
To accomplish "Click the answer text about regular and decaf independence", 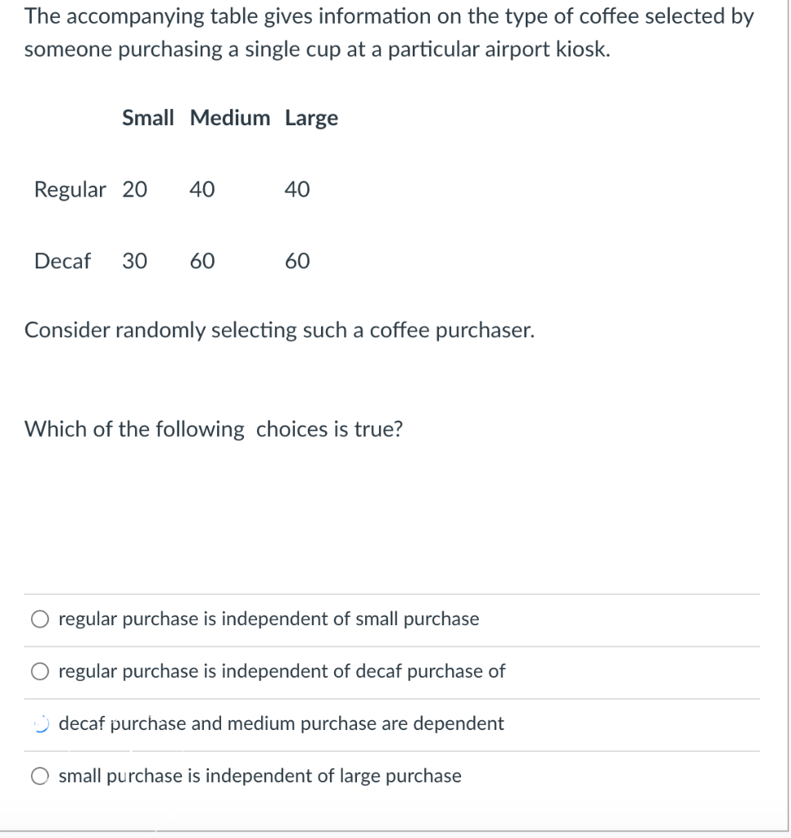I will 282,672.
